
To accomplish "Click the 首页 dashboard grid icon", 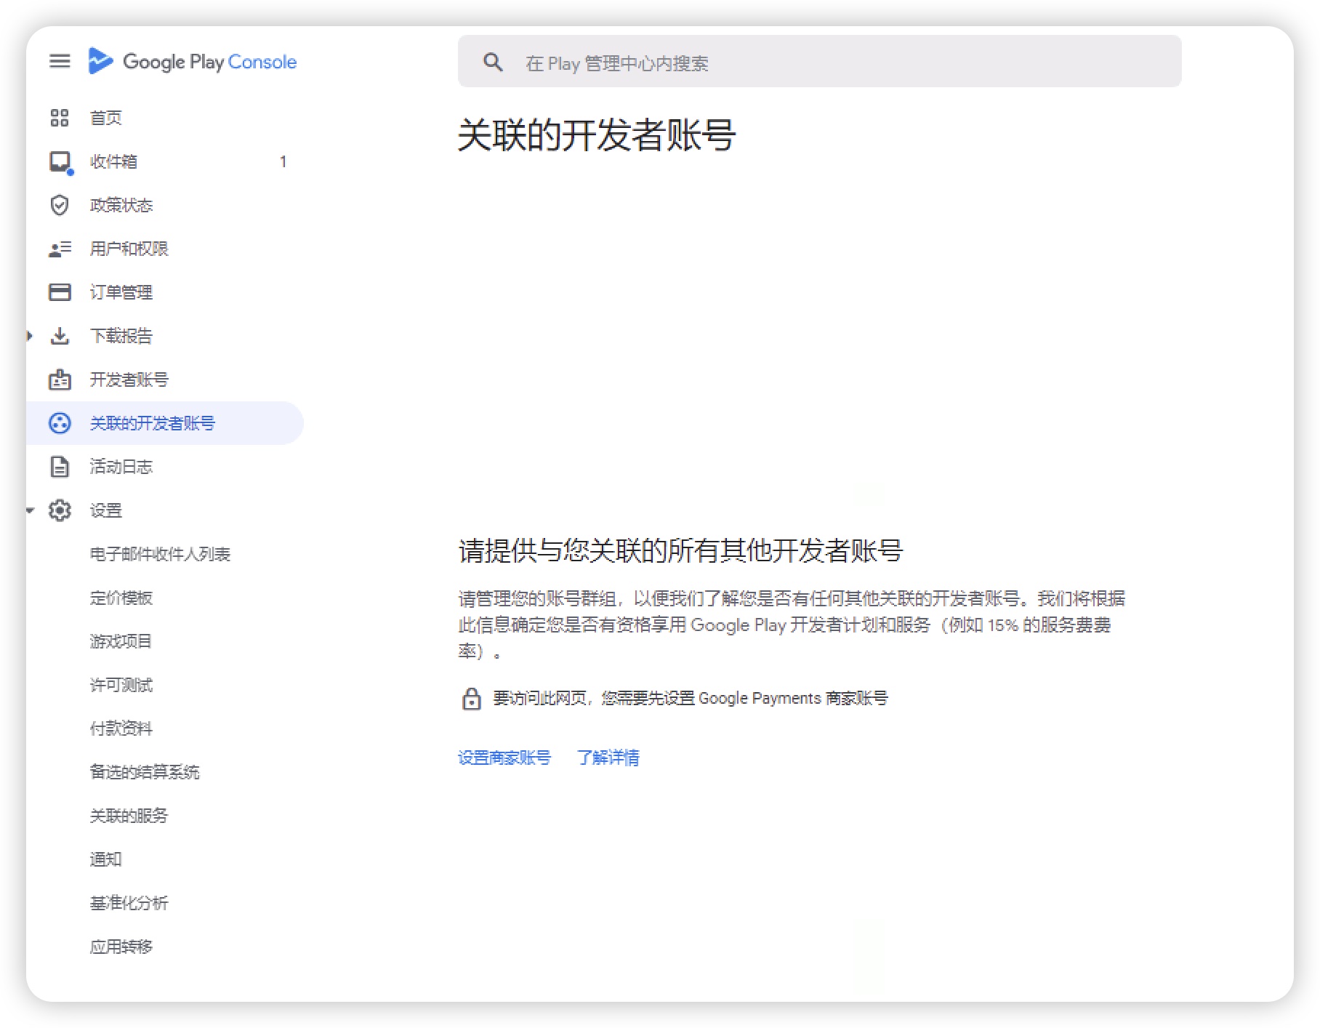I will 60,118.
